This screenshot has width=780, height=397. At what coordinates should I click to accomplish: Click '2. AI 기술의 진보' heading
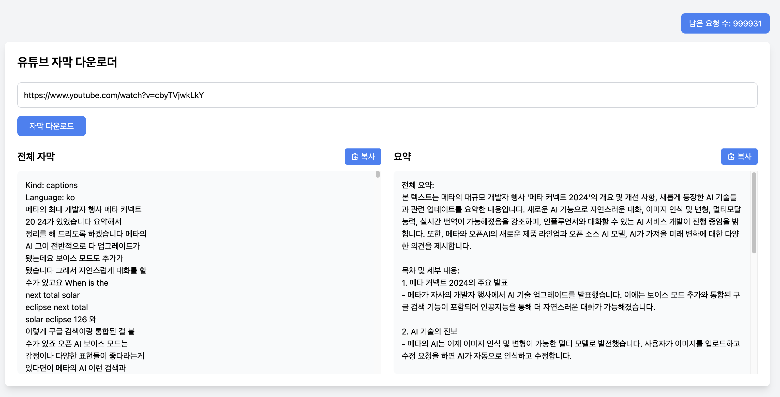coord(429,331)
